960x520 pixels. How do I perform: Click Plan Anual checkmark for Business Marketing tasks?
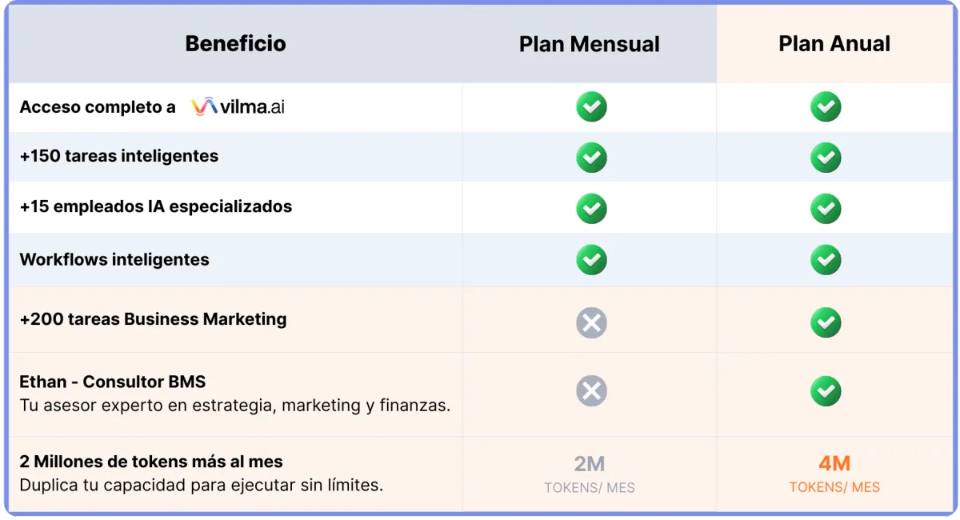tap(826, 322)
